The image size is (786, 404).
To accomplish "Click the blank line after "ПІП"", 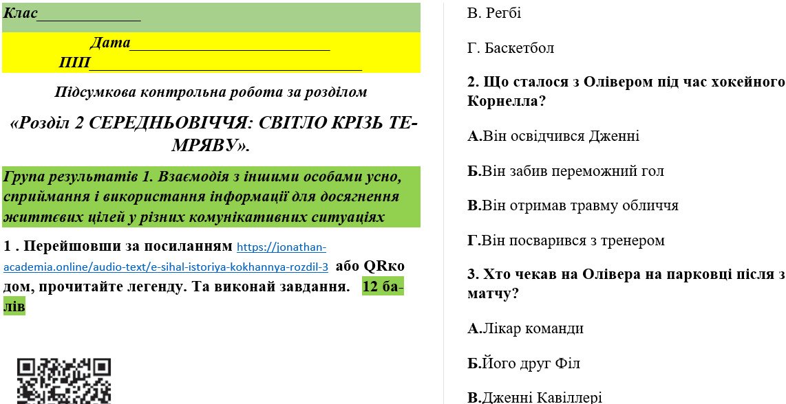I will pyautogui.click(x=225, y=65).
